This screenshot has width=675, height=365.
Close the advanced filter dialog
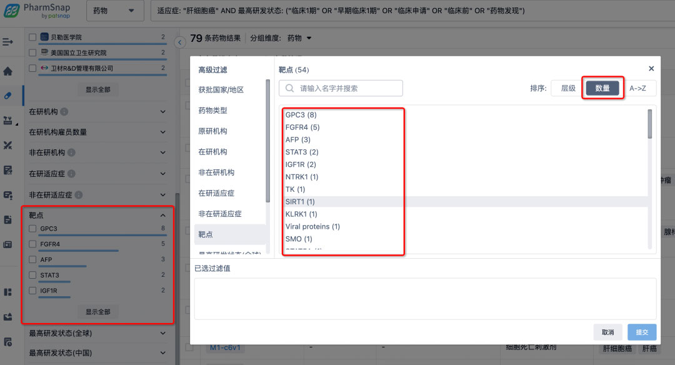coord(651,69)
